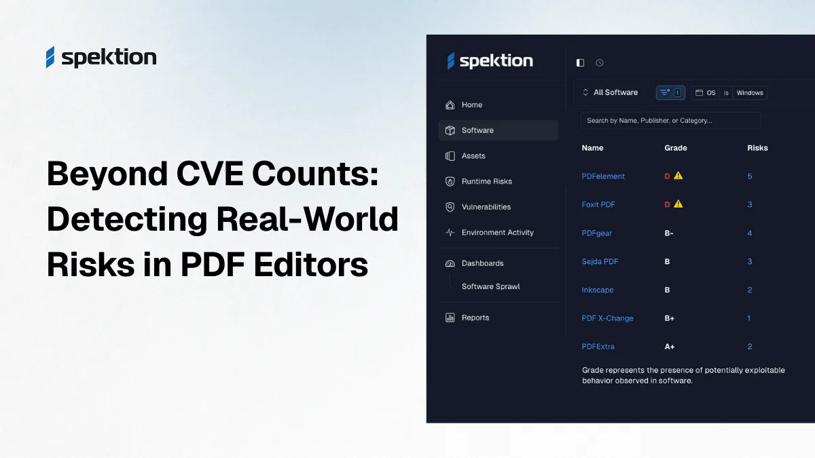
Task: Select the Home icon in the sidebar
Action: click(x=450, y=104)
